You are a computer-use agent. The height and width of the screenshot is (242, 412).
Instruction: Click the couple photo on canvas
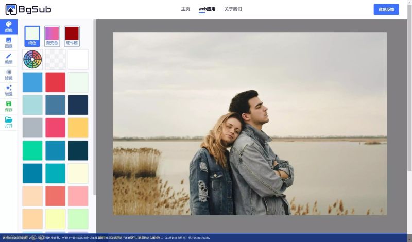pyautogui.click(x=250, y=124)
